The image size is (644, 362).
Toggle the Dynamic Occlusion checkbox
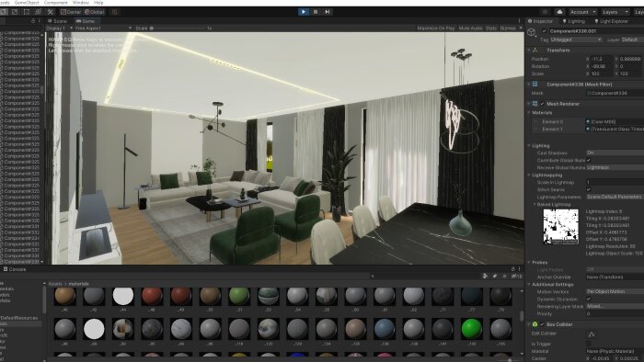589,299
